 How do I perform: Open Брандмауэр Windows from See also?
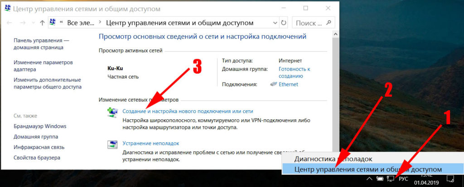pos(40,126)
